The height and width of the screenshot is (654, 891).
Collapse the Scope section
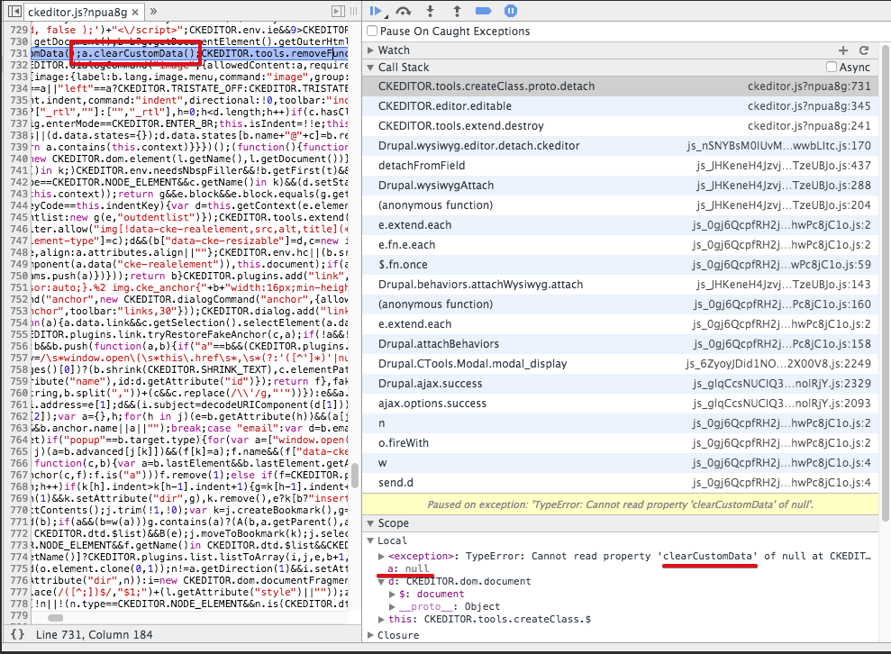click(x=370, y=522)
